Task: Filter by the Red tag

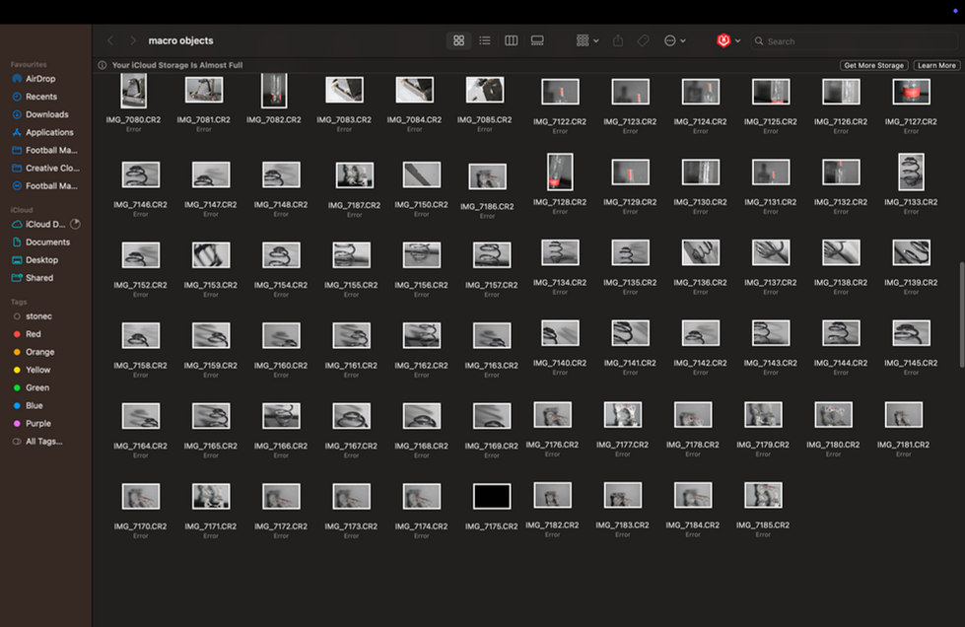Action: click(x=33, y=334)
